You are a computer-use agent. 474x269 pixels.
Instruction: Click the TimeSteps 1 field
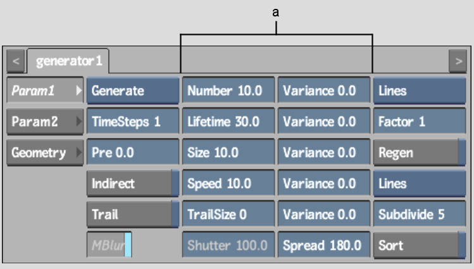(133, 122)
